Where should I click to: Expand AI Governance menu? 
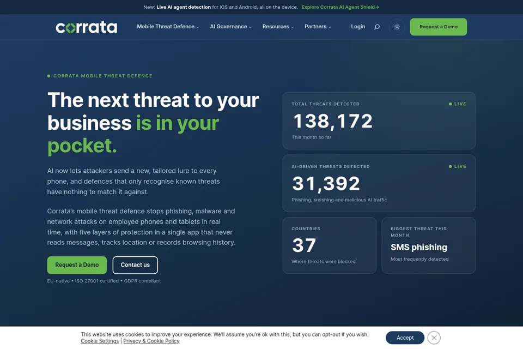(230, 27)
